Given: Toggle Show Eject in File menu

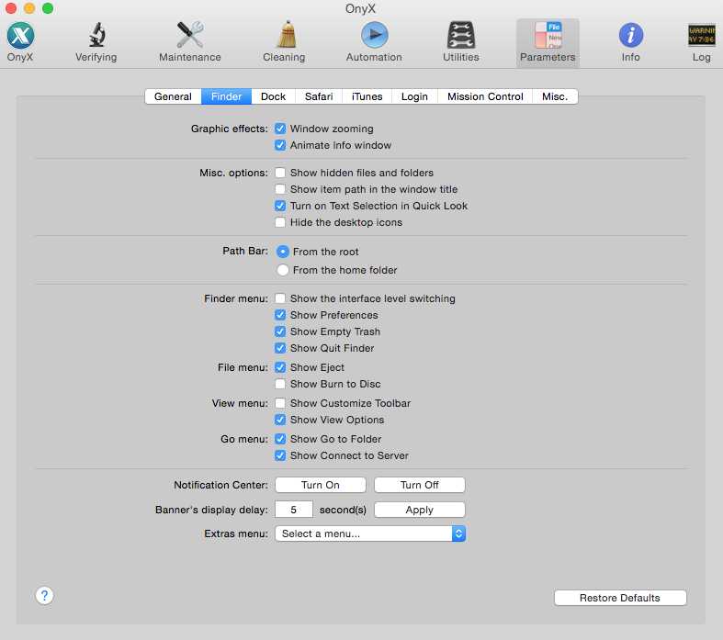Looking at the screenshot, I should point(280,367).
